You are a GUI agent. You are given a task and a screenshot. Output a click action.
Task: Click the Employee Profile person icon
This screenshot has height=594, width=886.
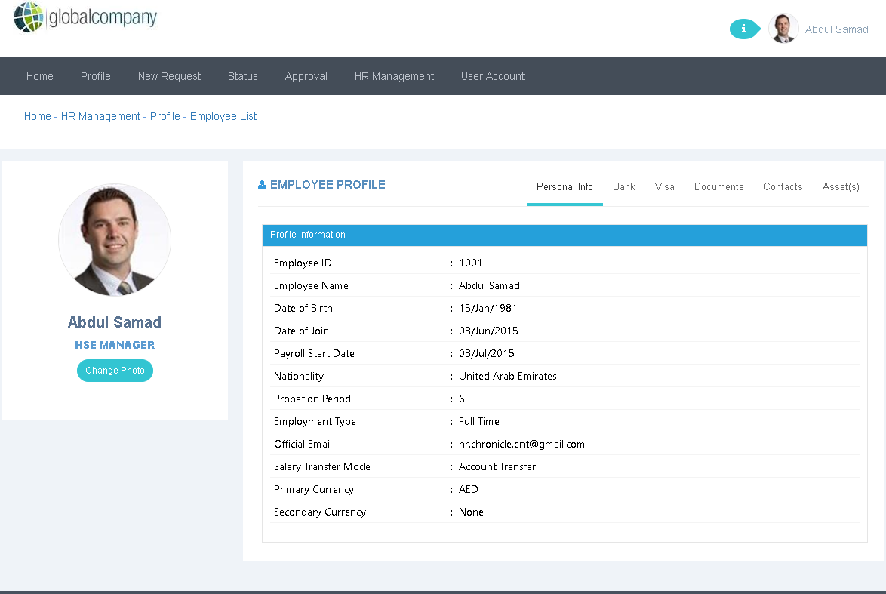pos(261,184)
